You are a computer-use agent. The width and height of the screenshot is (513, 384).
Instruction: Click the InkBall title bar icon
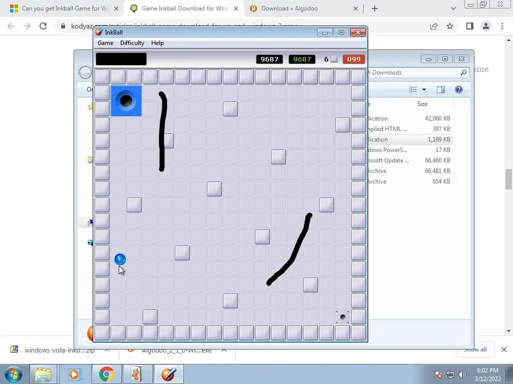(x=99, y=32)
